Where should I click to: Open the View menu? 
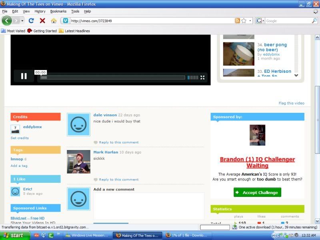pyautogui.click(x=26, y=12)
